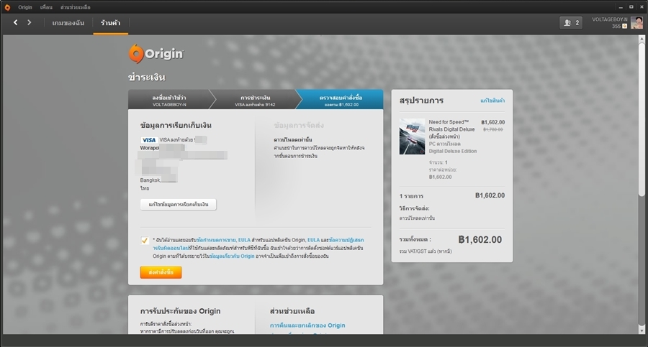Uncheck the terms of sale agreement checkbox
The image size is (648, 347).
[145, 241]
